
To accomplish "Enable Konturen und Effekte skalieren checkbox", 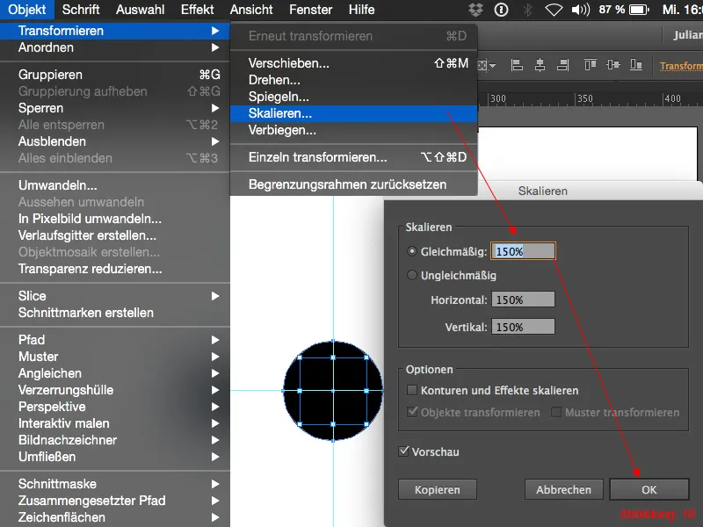I will coord(411,390).
